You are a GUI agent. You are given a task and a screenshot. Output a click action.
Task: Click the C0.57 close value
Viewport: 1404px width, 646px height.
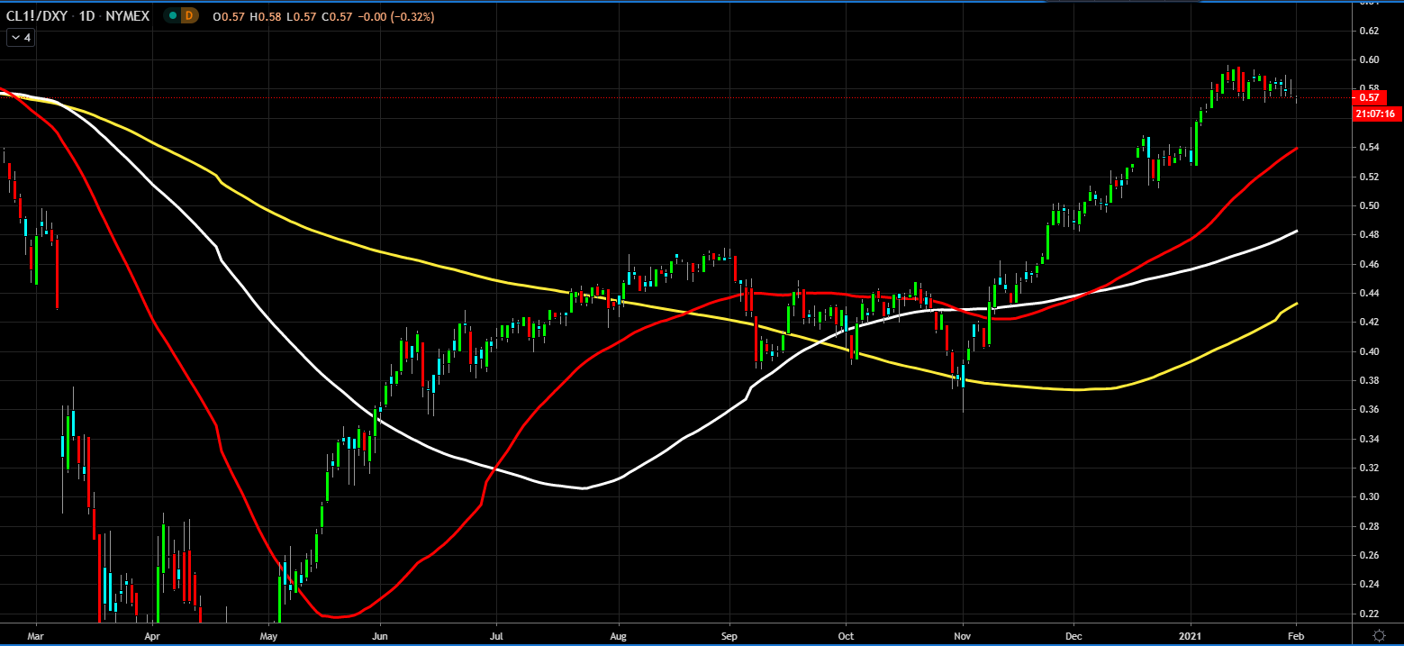click(x=337, y=16)
